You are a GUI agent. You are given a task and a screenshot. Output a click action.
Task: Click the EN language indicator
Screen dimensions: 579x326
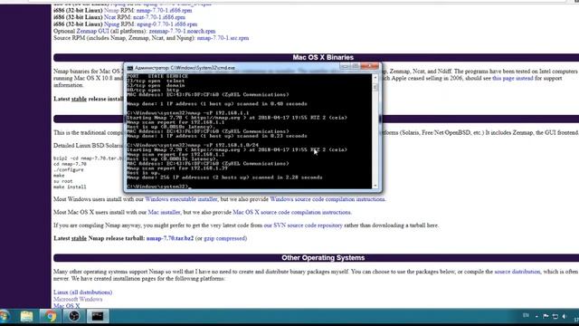[x=526, y=316]
